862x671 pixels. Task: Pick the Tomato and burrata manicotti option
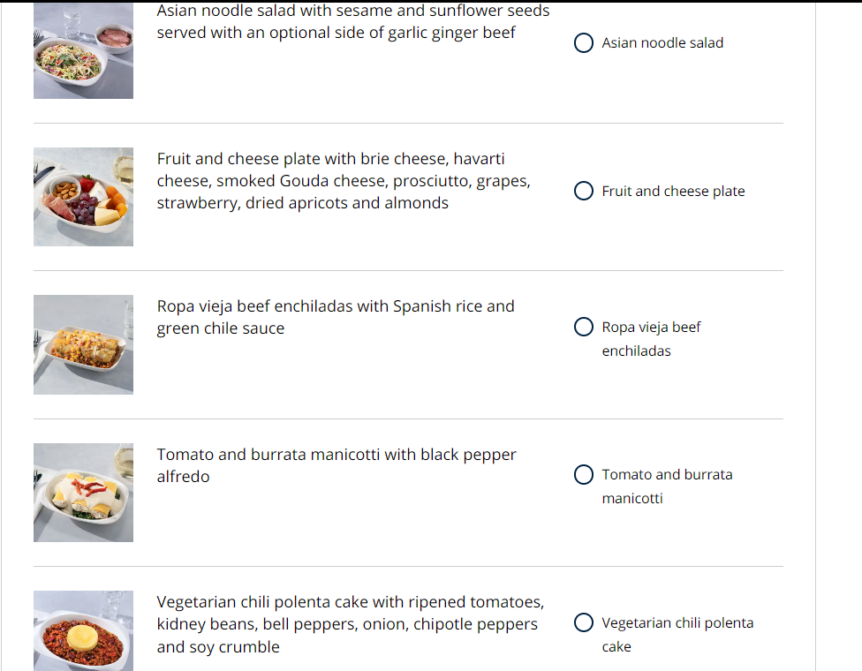tap(583, 475)
